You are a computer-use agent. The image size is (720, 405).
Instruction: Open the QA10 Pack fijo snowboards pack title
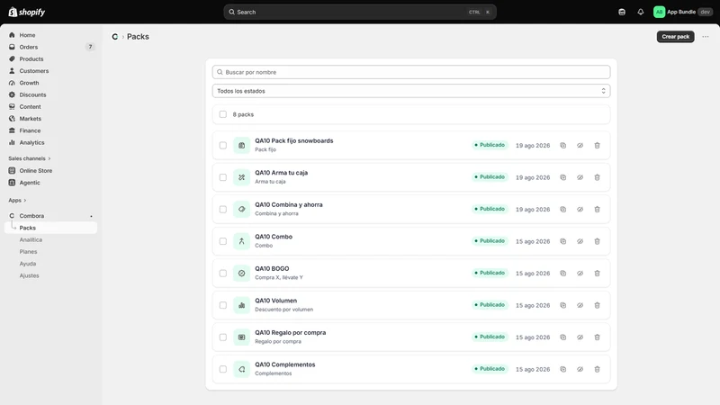294,141
